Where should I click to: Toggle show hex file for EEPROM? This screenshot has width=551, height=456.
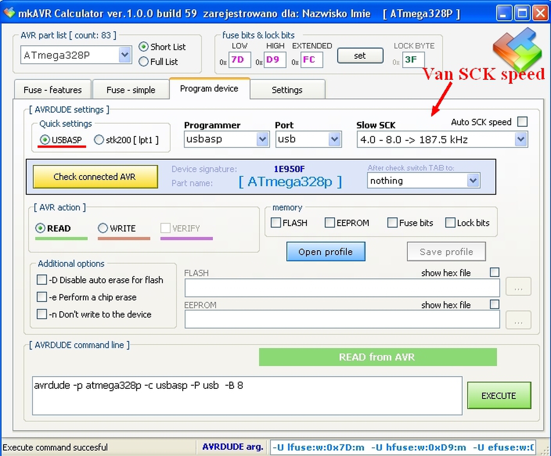[494, 304]
